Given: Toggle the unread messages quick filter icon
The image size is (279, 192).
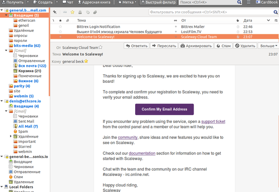Looking at the screenshot, I should pos(65,12).
